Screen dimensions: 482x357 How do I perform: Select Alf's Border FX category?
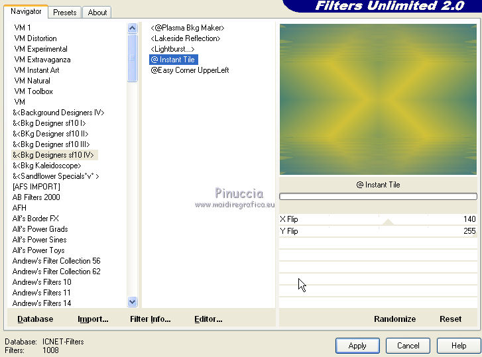click(x=35, y=219)
